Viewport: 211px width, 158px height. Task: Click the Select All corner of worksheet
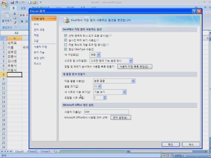pos(3,38)
